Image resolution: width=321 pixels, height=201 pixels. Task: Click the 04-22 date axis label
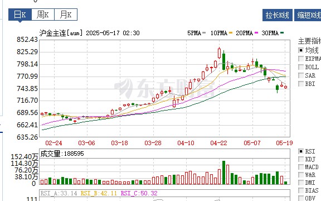coord(219,143)
